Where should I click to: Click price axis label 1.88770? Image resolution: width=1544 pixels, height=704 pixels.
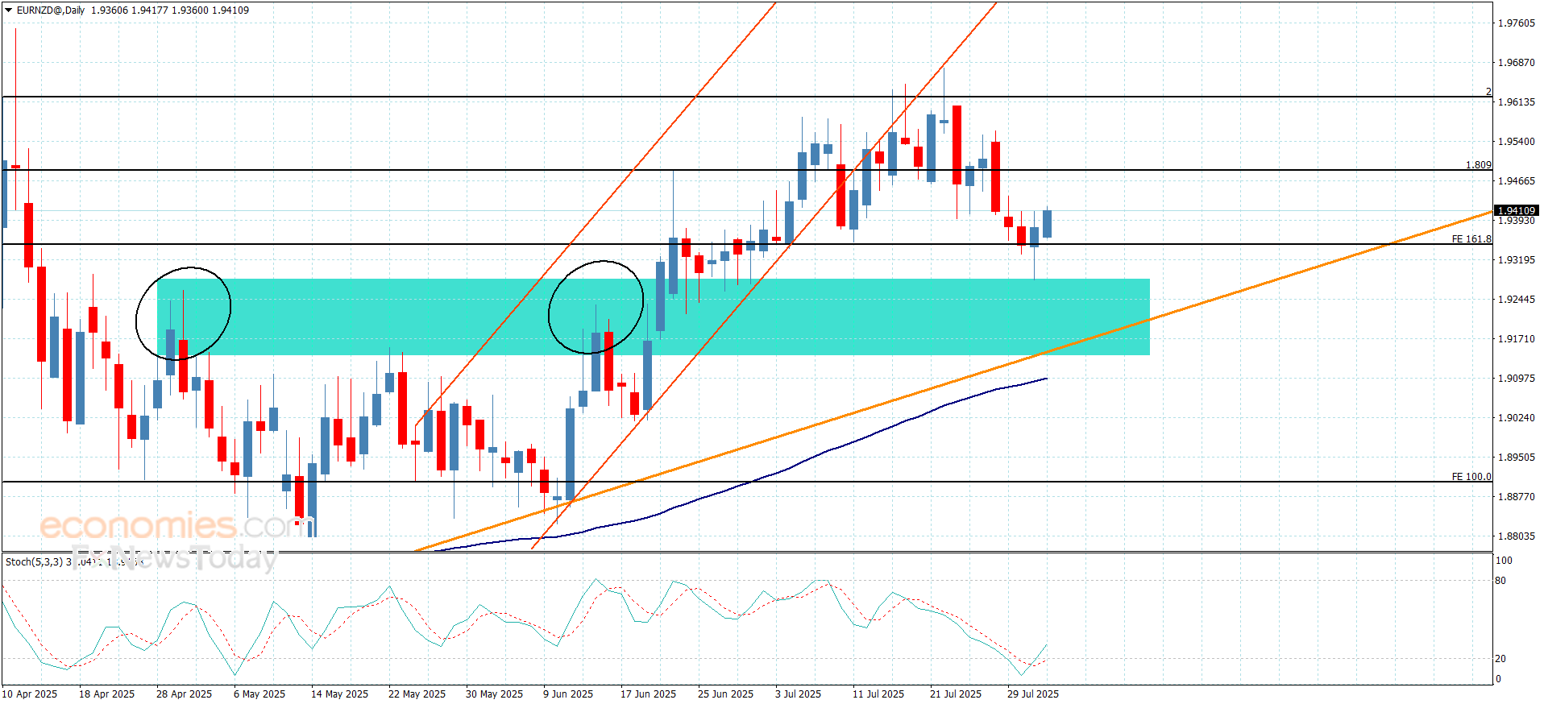pos(1516,497)
